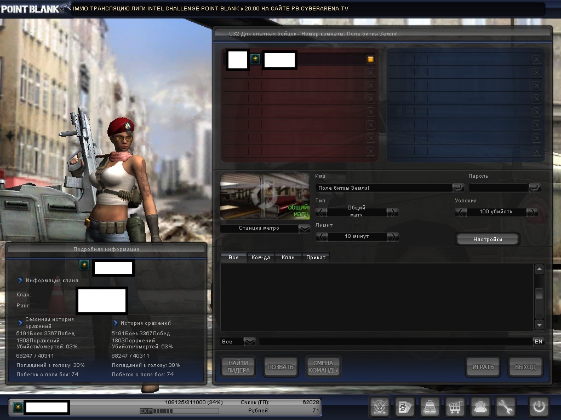This screenshot has width=561, height=420.
Task: Expand the Станция метро map dropdown
Action: (x=304, y=229)
